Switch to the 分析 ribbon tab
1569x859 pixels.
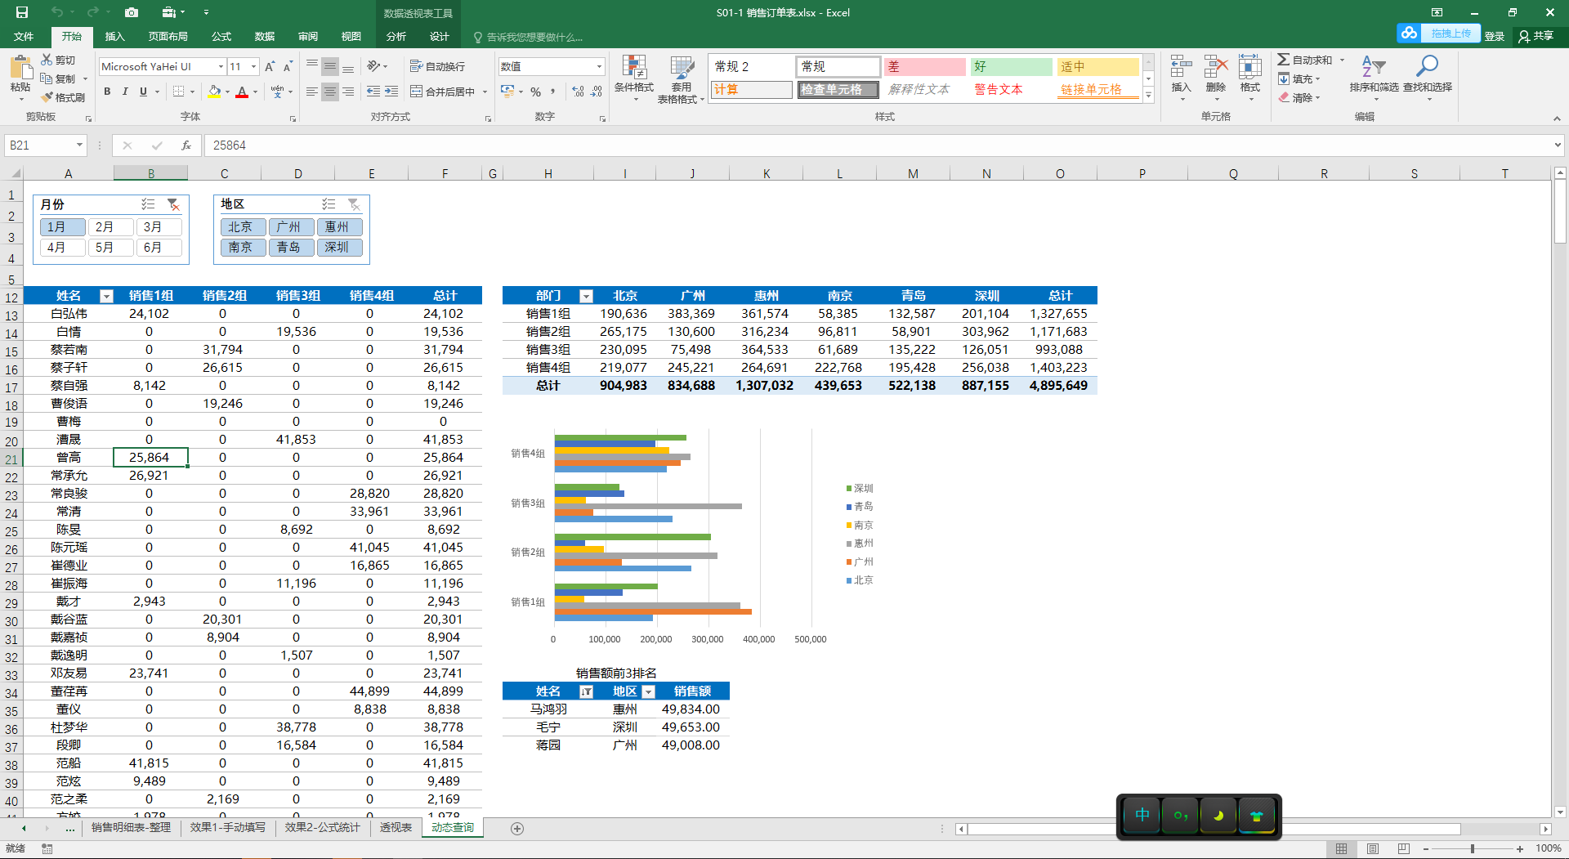pos(396,37)
